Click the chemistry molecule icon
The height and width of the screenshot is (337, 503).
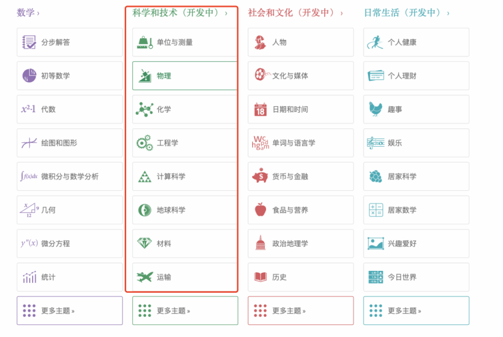[x=145, y=109]
